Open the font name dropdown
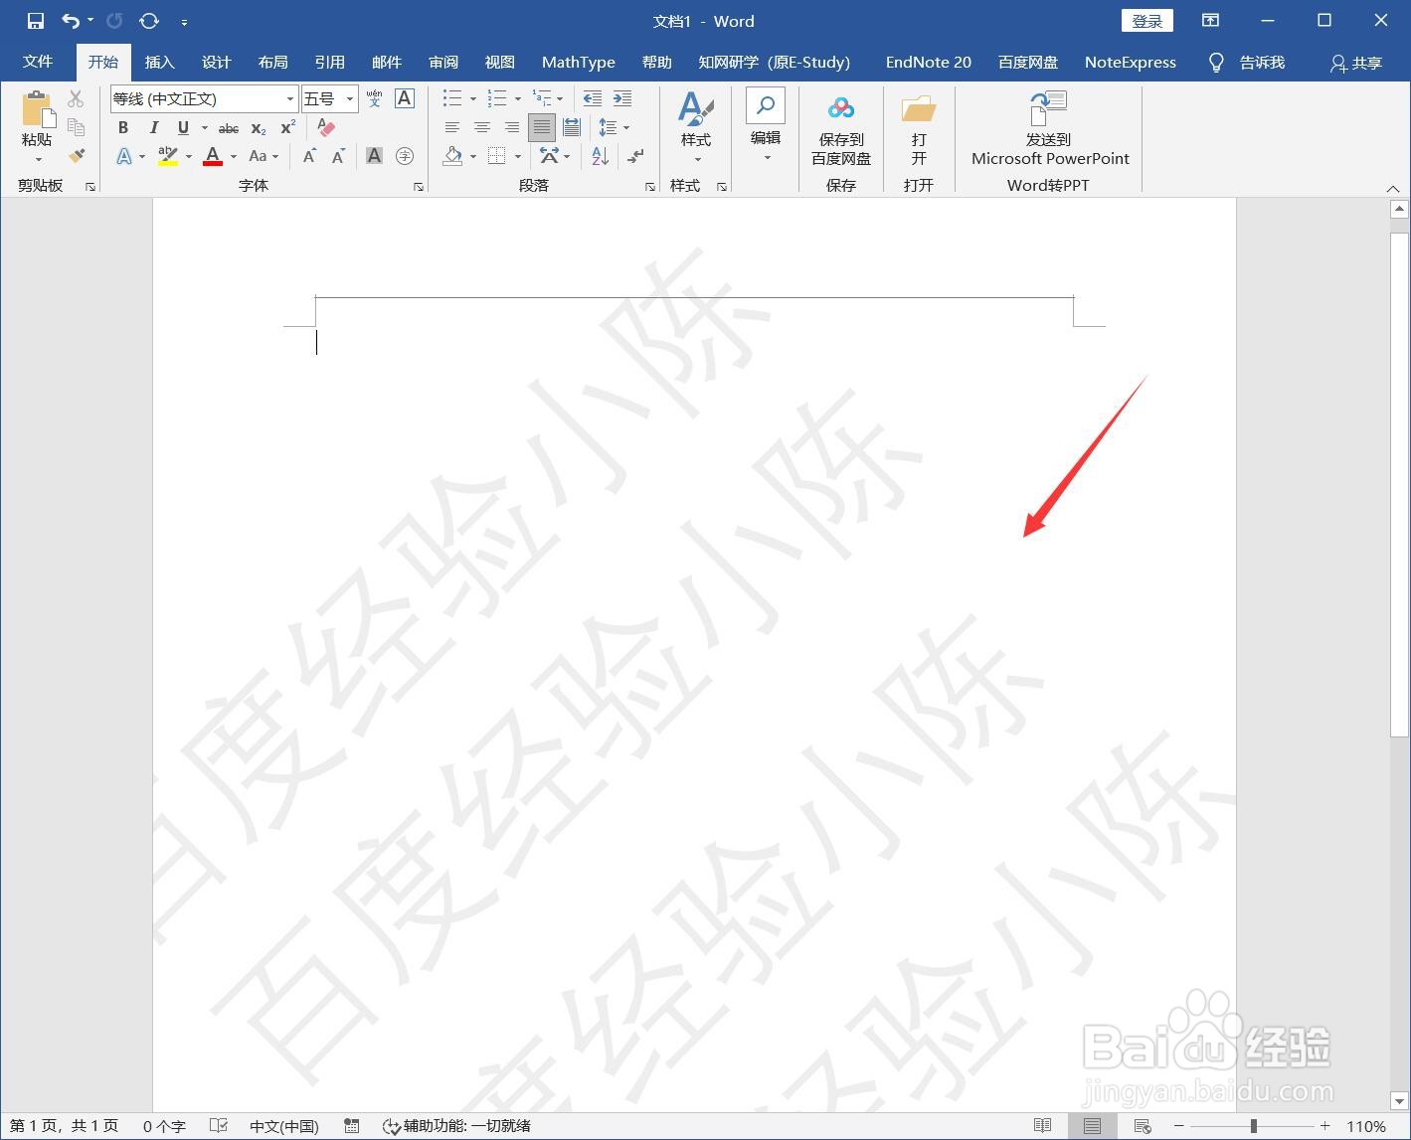Image resolution: width=1411 pixels, height=1140 pixels. (289, 99)
